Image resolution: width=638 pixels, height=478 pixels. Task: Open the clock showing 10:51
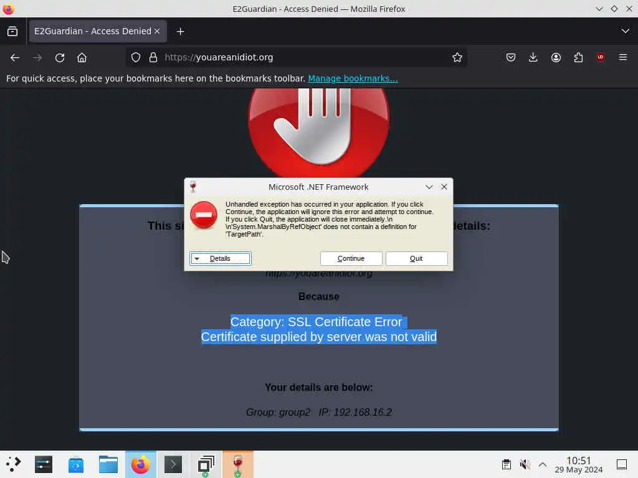pos(579,464)
